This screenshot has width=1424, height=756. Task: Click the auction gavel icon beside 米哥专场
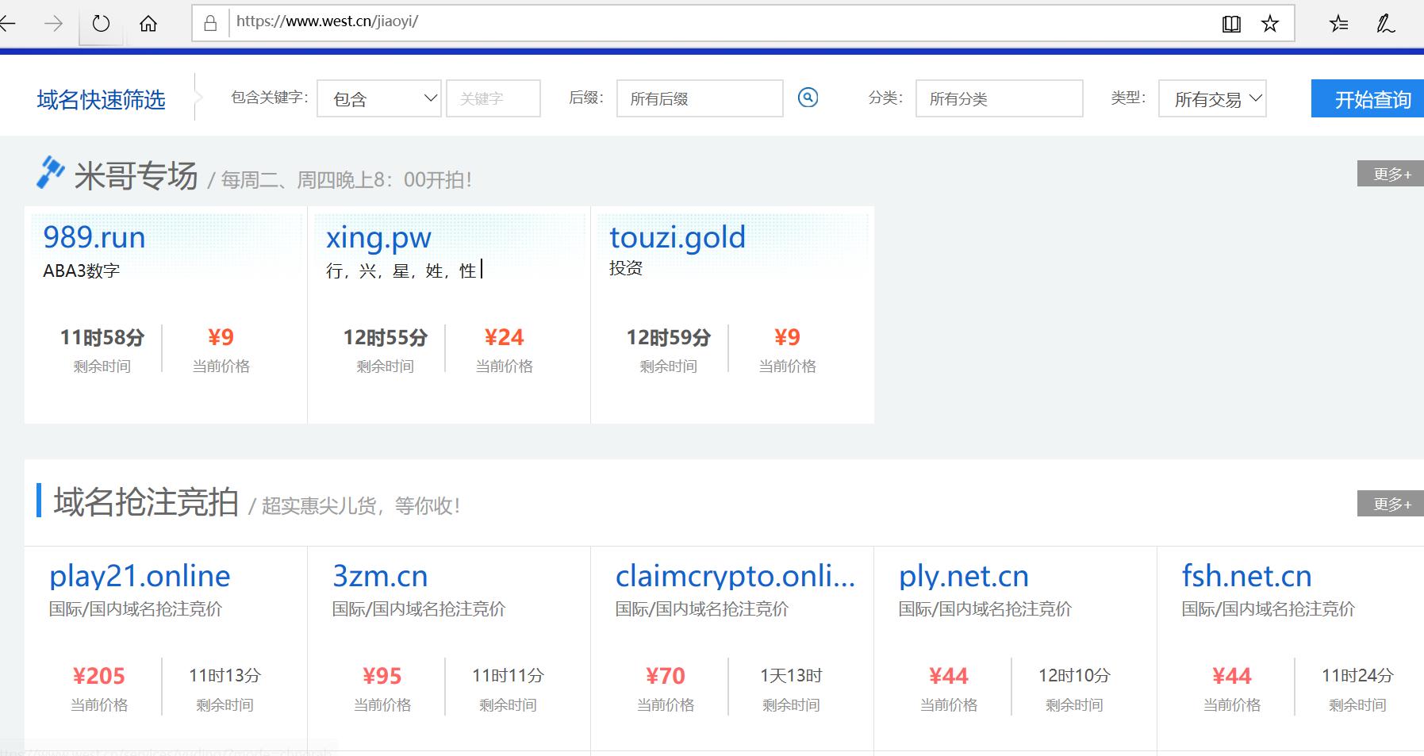coord(50,172)
